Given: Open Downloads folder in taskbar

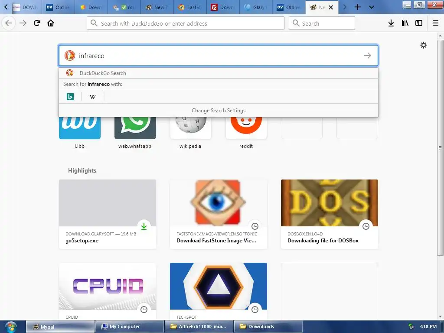Looking at the screenshot, I should (x=268, y=326).
